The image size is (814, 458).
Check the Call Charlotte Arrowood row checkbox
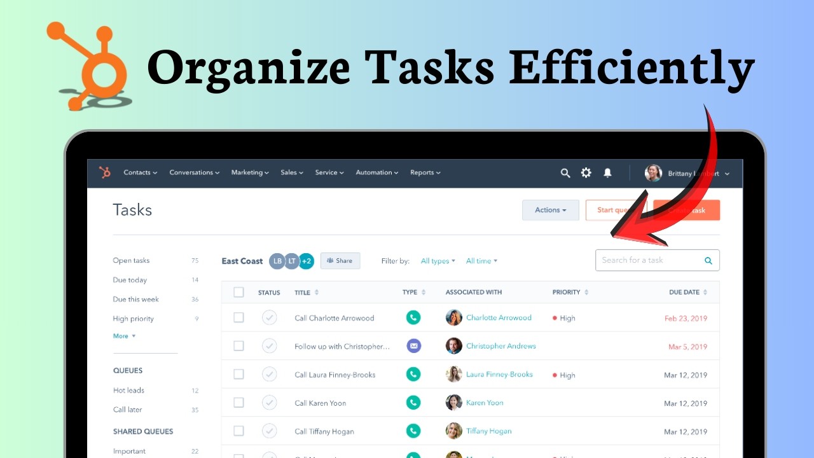click(x=238, y=317)
